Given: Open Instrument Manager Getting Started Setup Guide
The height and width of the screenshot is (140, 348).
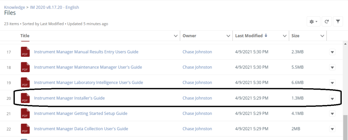Looking at the screenshot, I should point(81,113).
